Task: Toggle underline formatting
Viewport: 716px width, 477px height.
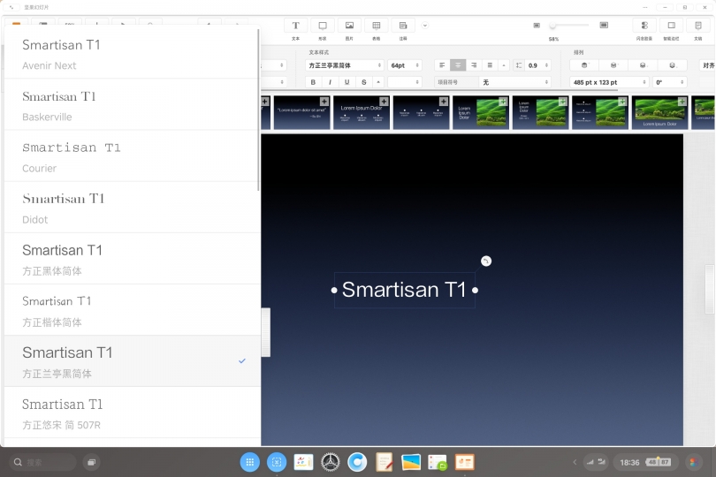Action: pos(347,82)
